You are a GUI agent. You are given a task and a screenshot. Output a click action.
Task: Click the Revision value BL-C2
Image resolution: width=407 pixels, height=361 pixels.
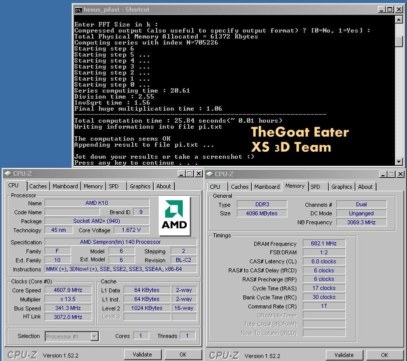184,260
